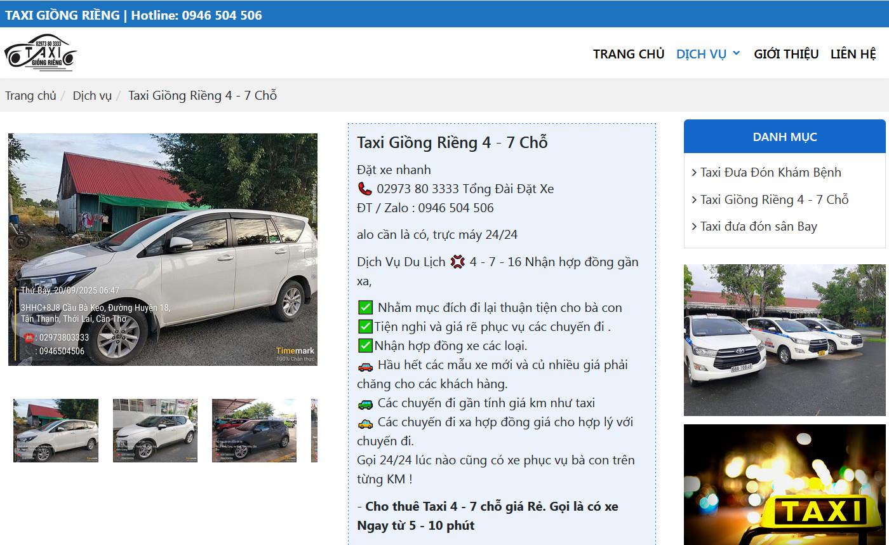Click the yellow car icon near 'Các chuyến đi xa'

pos(366,421)
